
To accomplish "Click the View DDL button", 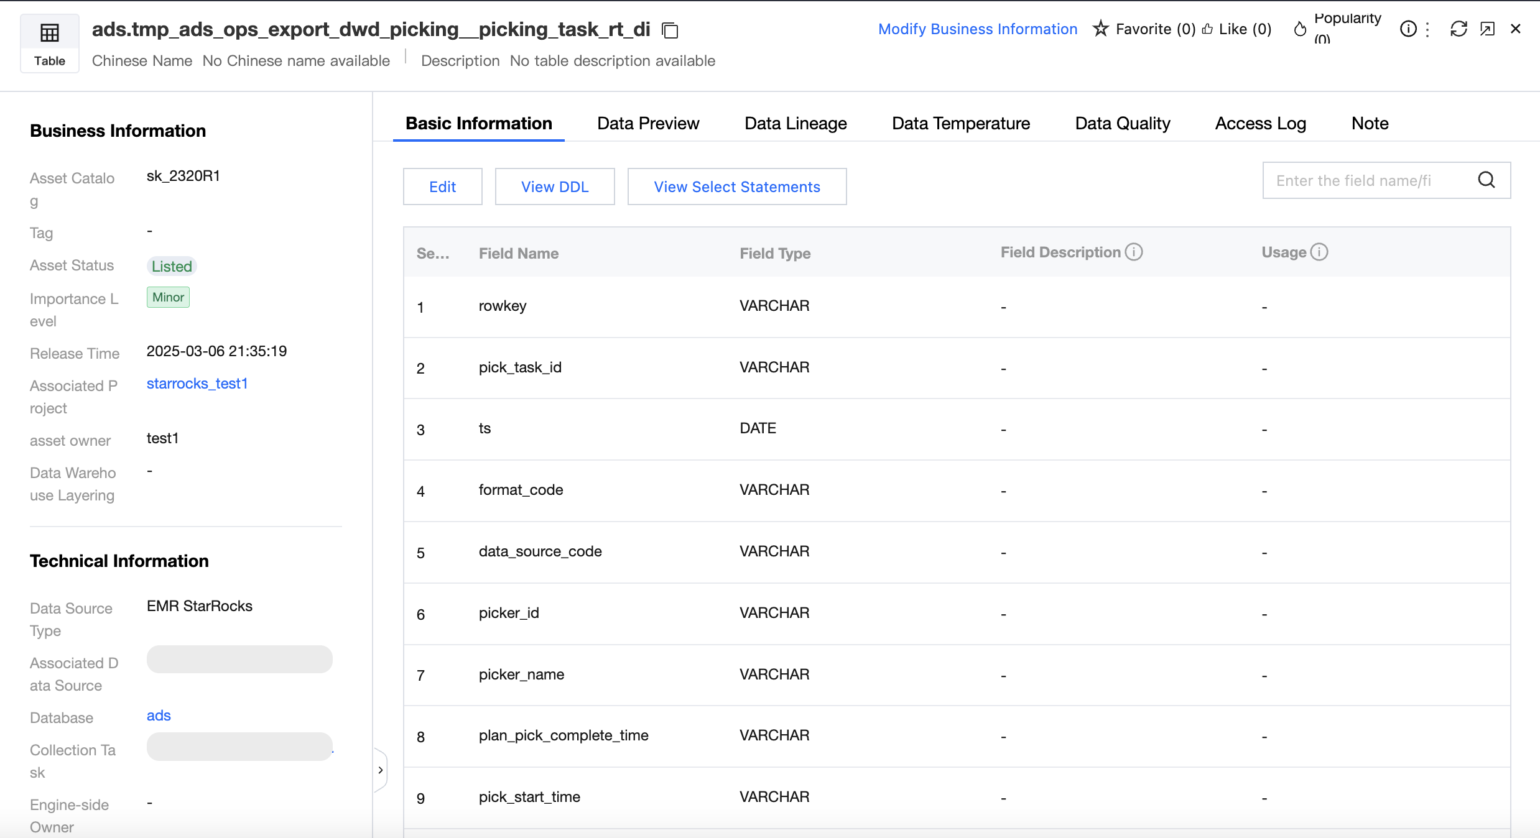I will 554,186.
